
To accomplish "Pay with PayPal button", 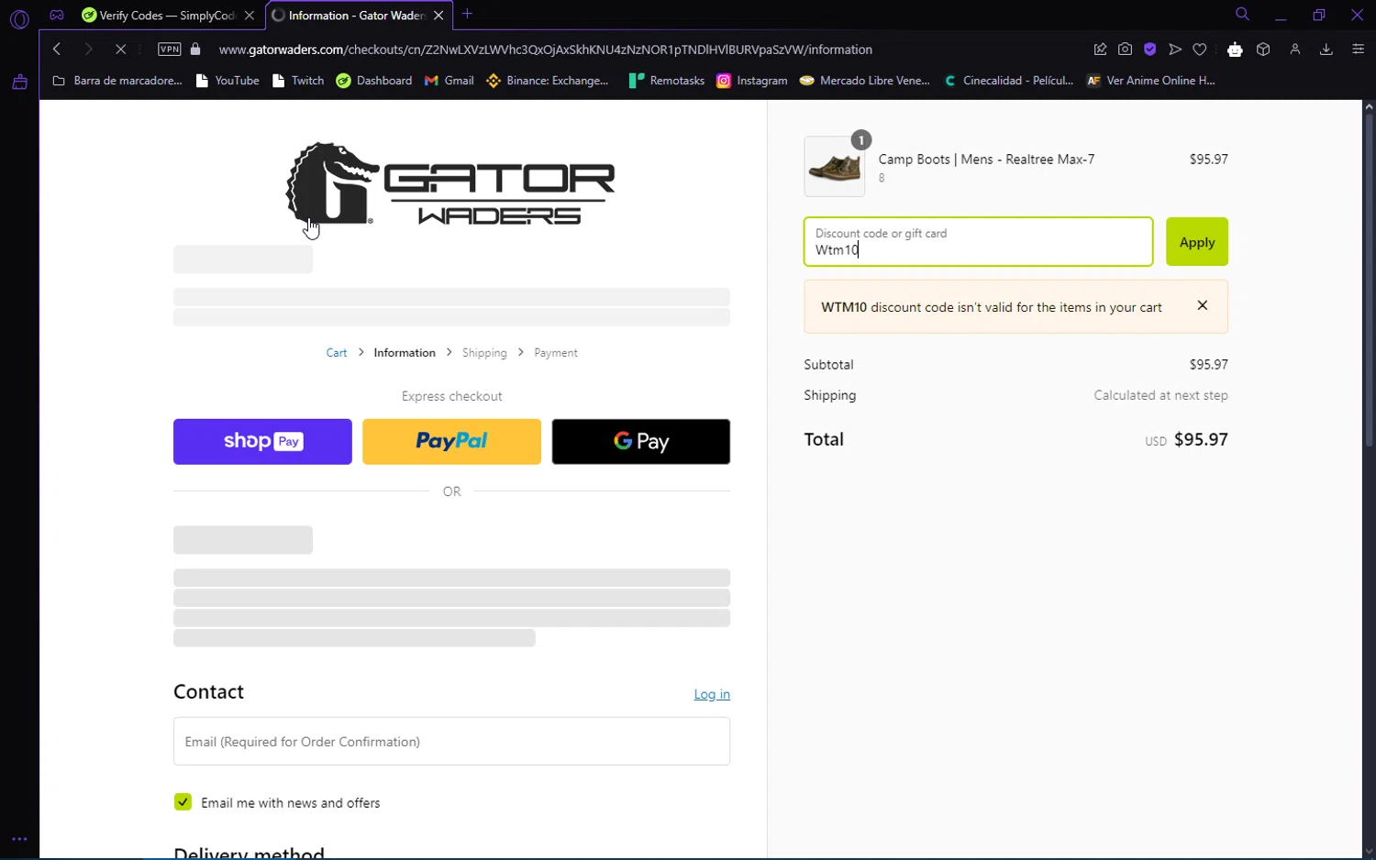I will point(451,442).
